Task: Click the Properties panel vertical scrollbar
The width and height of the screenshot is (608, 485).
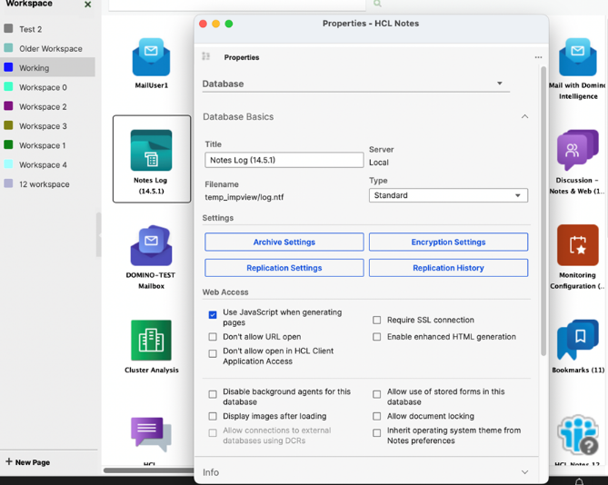Action: (x=543, y=211)
